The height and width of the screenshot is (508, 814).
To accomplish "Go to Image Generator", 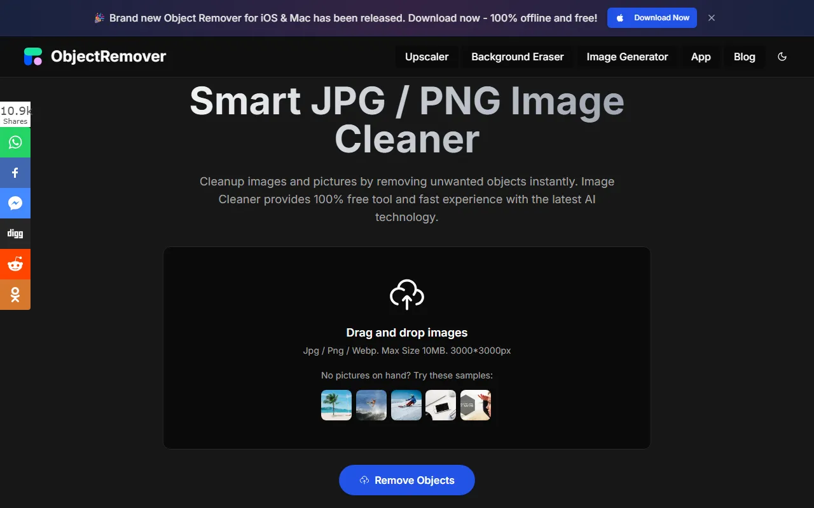I will [627, 57].
